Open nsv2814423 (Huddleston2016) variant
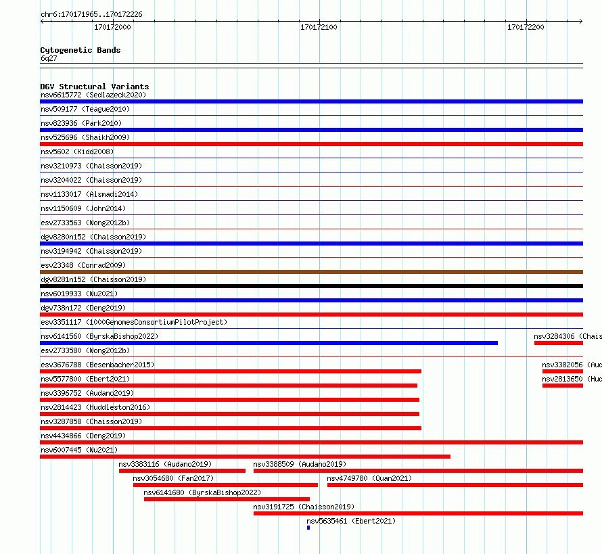 click(x=95, y=407)
